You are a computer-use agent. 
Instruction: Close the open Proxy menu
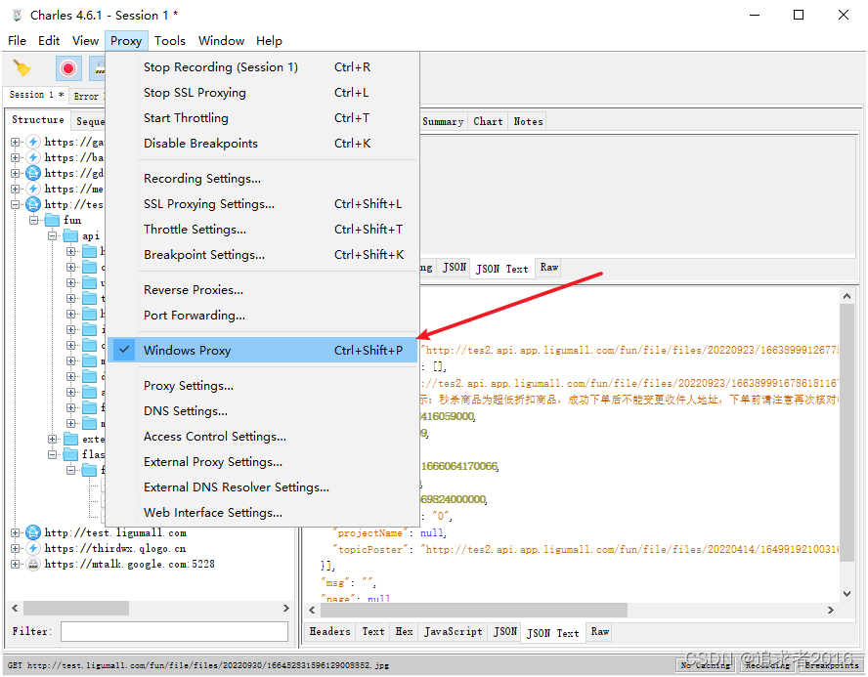(x=126, y=41)
